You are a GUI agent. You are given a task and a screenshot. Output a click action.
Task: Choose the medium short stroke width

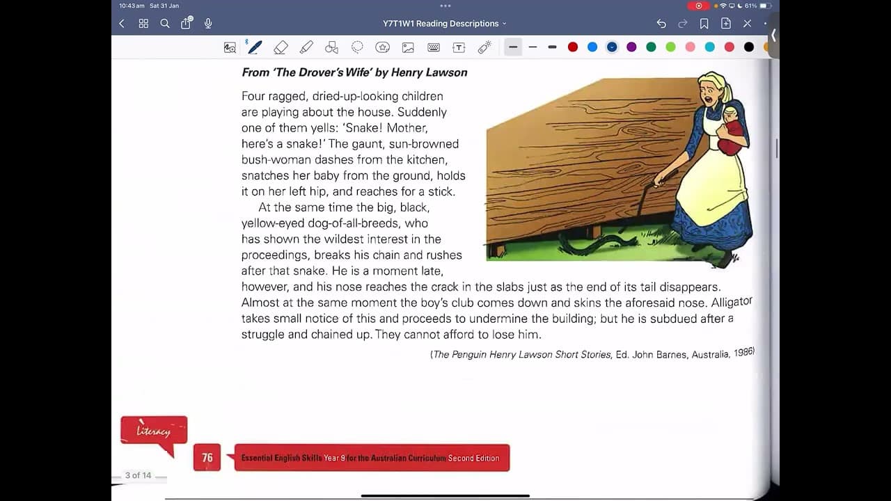pos(513,47)
